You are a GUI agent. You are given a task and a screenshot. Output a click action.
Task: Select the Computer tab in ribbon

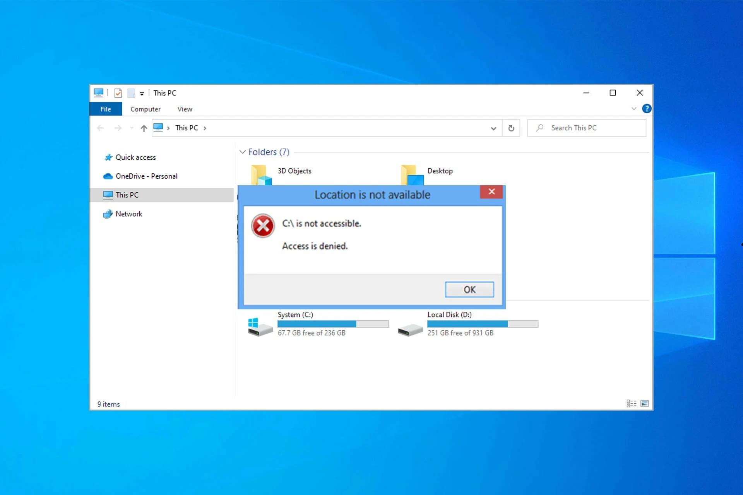tap(146, 109)
